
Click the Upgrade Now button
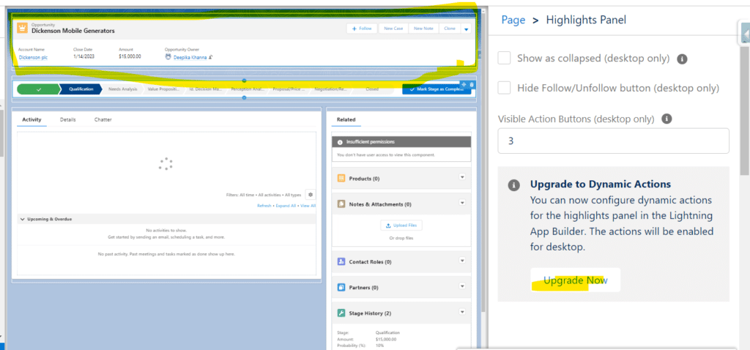click(575, 281)
